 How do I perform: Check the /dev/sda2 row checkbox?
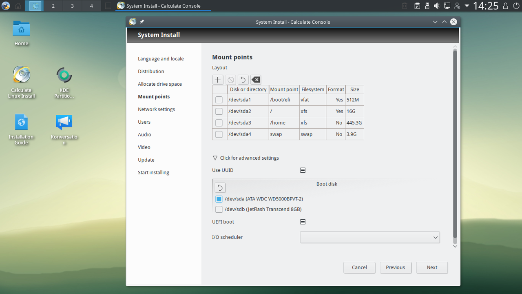coord(219,111)
